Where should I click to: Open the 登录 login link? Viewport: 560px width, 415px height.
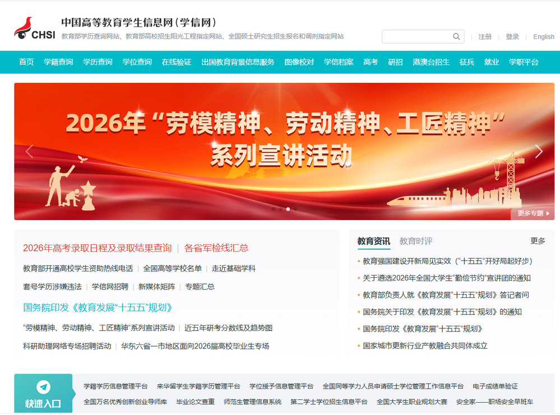(512, 36)
